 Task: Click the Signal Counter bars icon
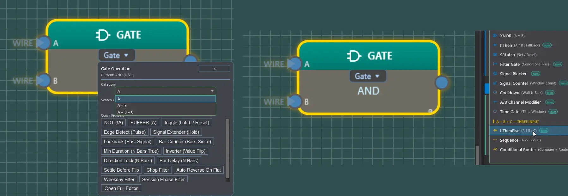click(495, 83)
